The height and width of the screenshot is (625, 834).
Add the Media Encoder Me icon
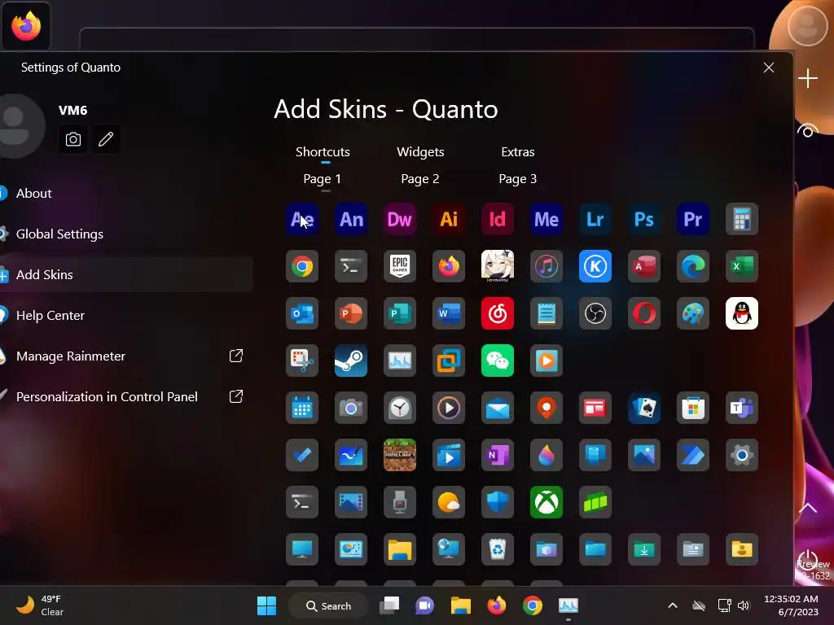(x=546, y=219)
